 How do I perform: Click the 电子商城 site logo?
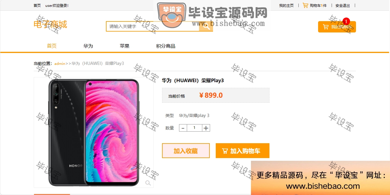coord(50,24)
